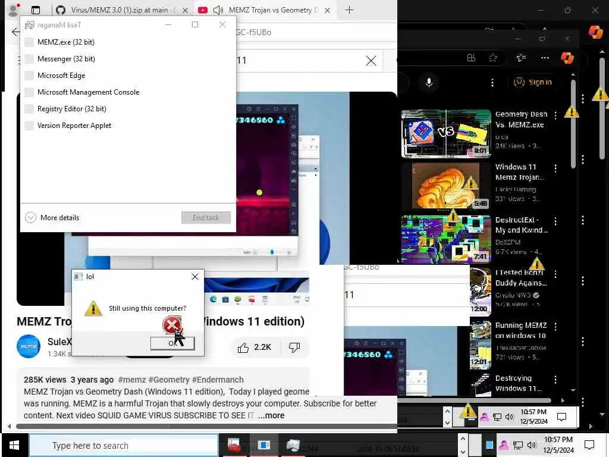Dislike the video with thumbs down
The height and width of the screenshot is (457, 609).
(294, 348)
